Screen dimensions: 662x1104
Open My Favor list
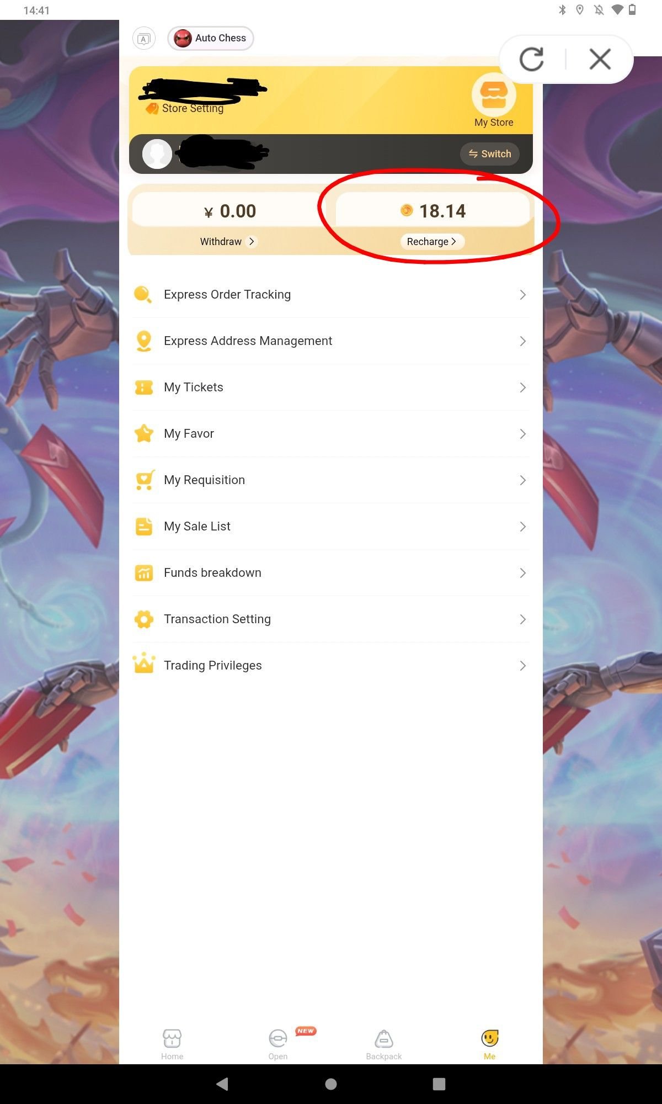[x=331, y=434]
